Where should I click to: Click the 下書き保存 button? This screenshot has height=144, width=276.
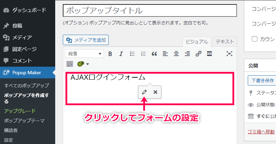(262, 80)
